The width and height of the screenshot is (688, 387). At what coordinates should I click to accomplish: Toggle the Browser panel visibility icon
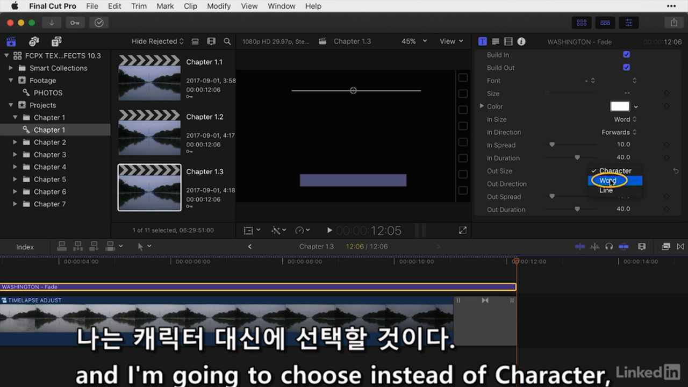582,23
